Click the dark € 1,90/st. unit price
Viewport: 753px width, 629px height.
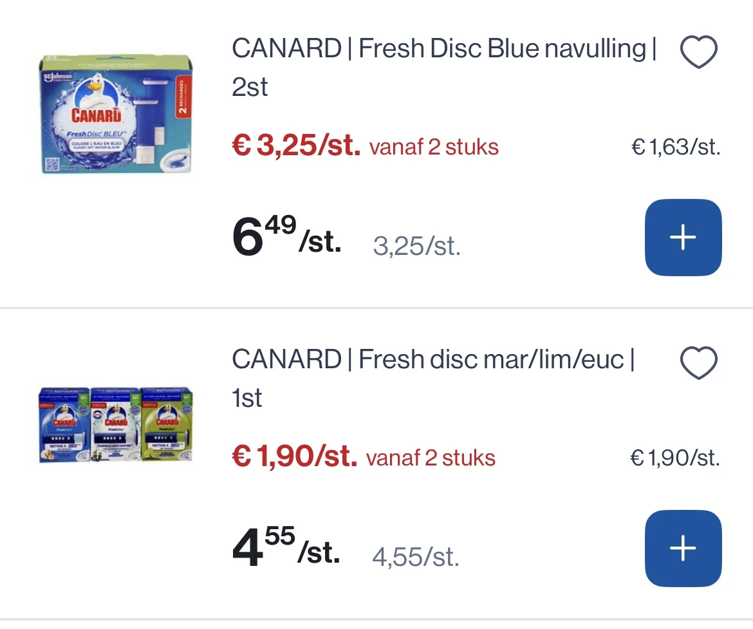[x=675, y=458]
